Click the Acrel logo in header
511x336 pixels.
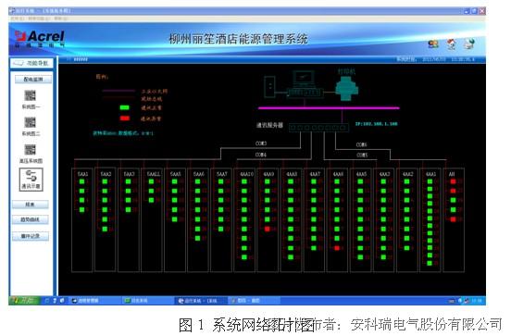pyautogui.click(x=40, y=39)
